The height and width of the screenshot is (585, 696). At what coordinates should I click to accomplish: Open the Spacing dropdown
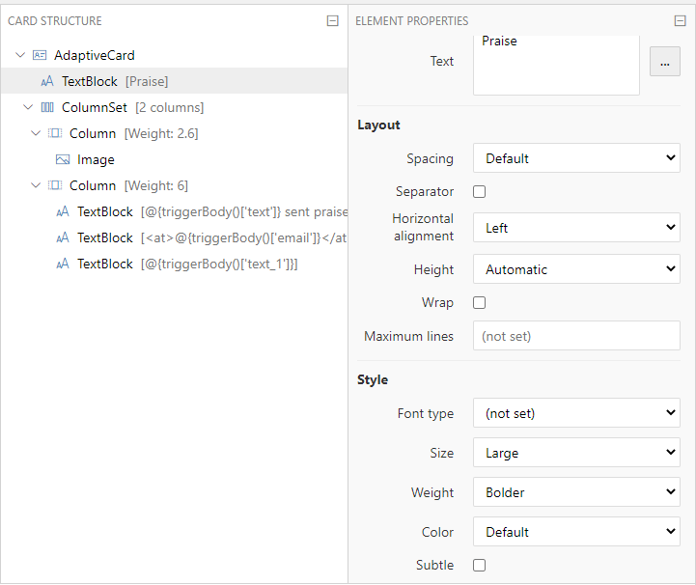(576, 158)
